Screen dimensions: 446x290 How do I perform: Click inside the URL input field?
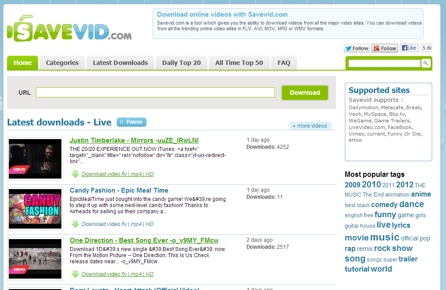click(155, 93)
